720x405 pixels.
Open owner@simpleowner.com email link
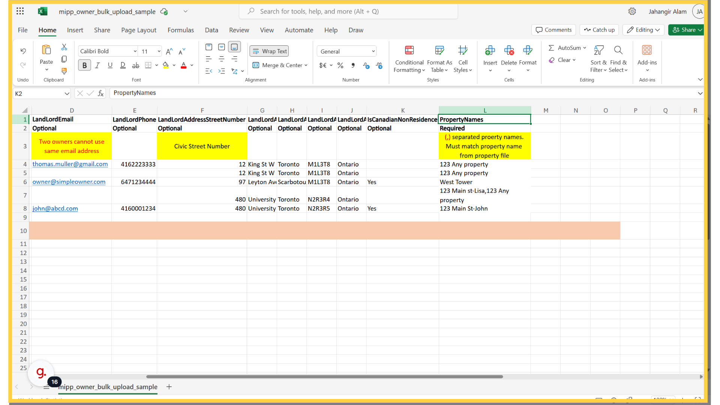[69, 182]
